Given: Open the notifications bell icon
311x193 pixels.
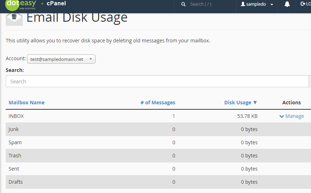Looking at the screenshot, I should (287, 4).
